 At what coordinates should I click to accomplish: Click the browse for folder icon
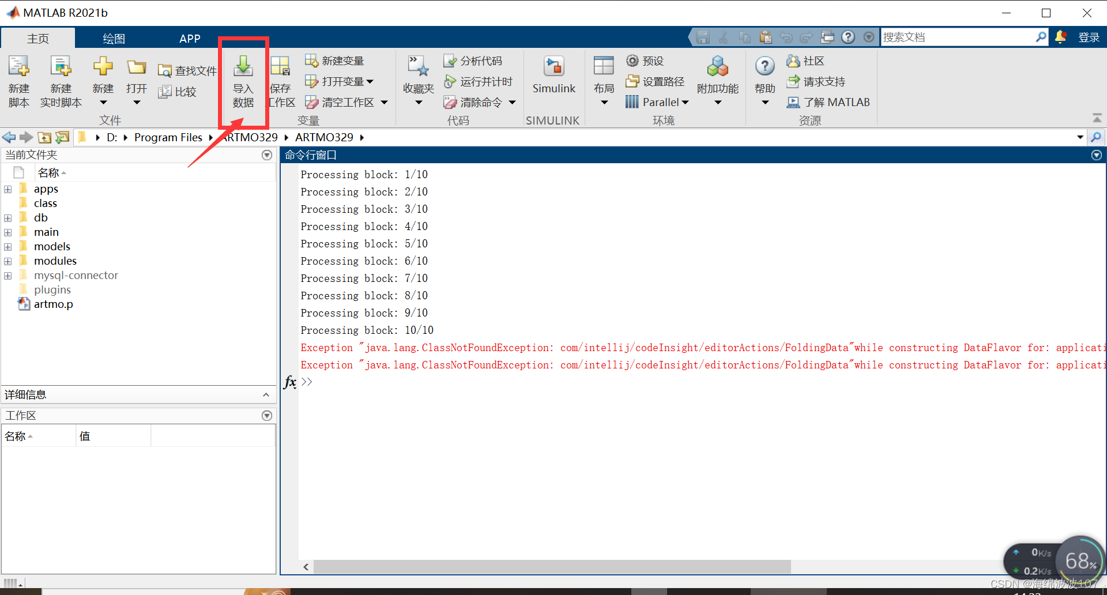(x=62, y=137)
